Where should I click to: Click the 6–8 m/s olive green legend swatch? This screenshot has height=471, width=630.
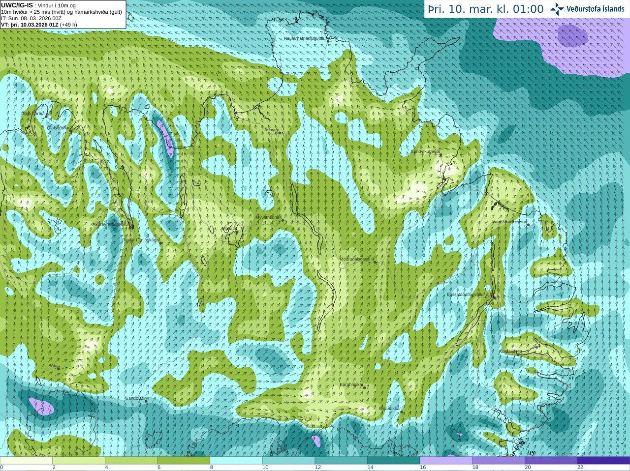click(x=184, y=461)
